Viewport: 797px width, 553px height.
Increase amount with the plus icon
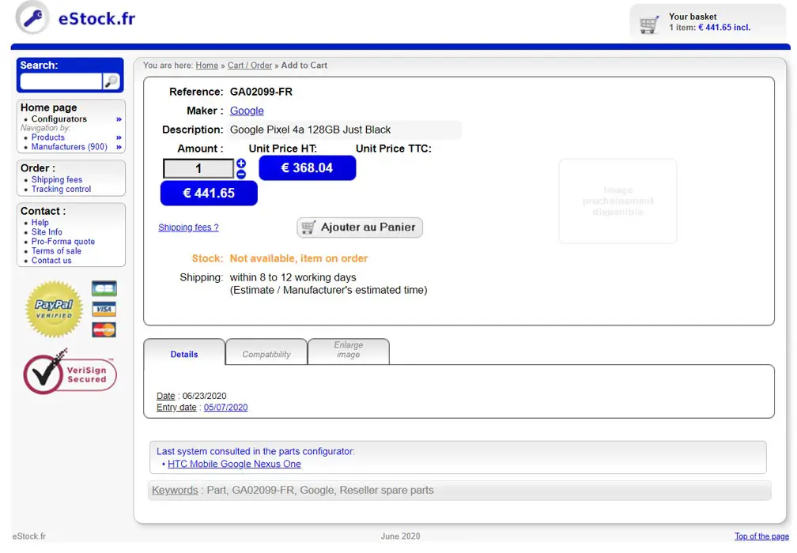pos(241,164)
